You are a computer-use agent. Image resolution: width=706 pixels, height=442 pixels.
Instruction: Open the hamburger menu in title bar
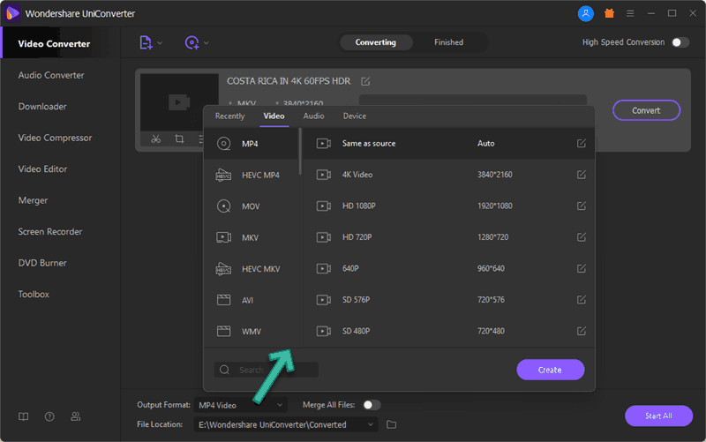[630, 13]
